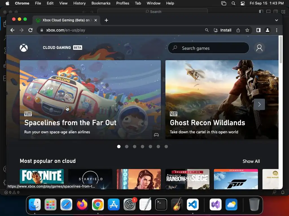The image size is (289, 216).
Task: Open Ghost Recon Wildlands featured card
Action: click(x=222, y=100)
